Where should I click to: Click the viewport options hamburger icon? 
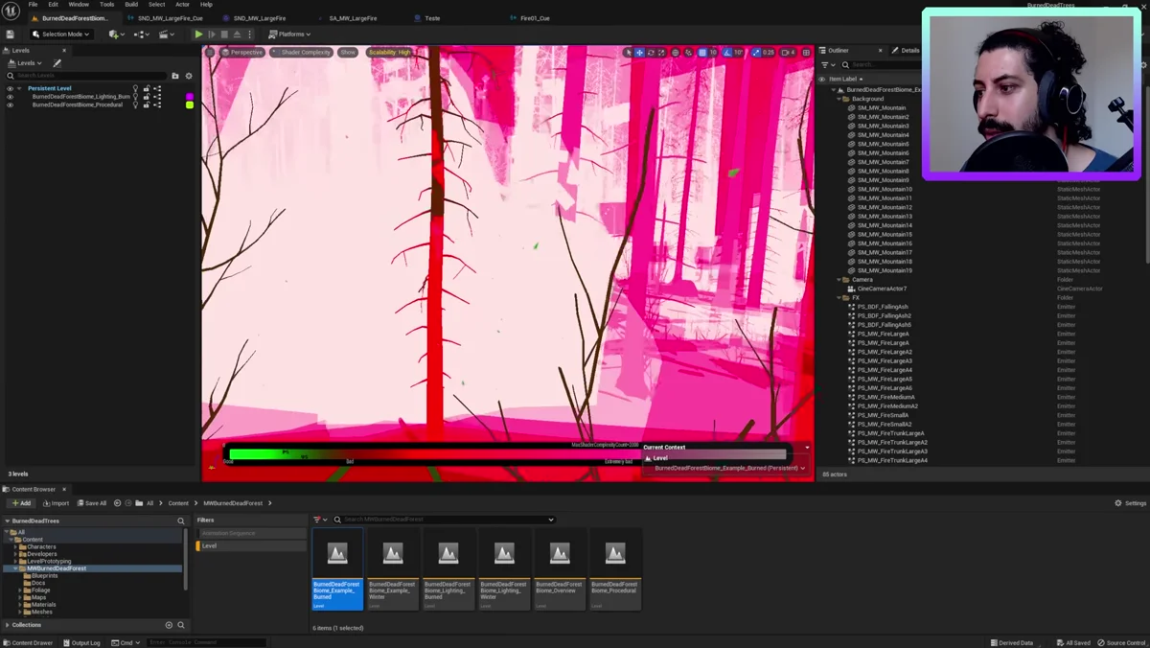[211, 52]
